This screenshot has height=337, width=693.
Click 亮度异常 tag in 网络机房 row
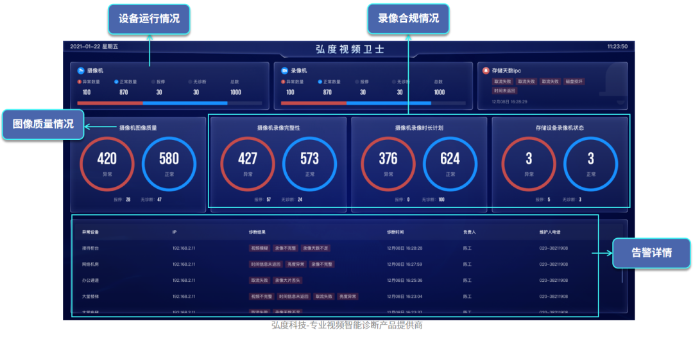296,264
